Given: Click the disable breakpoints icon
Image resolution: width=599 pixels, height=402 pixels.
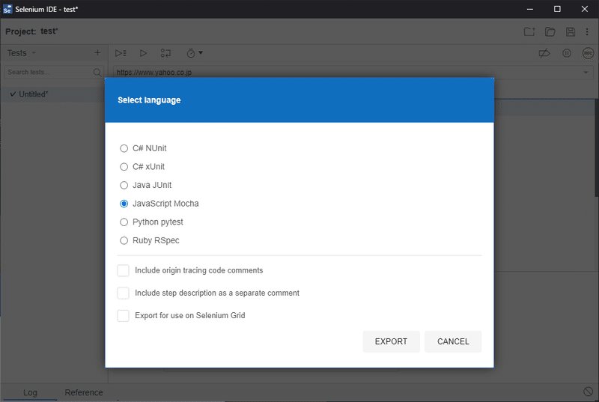Looking at the screenshot, I should coord(545,53).
